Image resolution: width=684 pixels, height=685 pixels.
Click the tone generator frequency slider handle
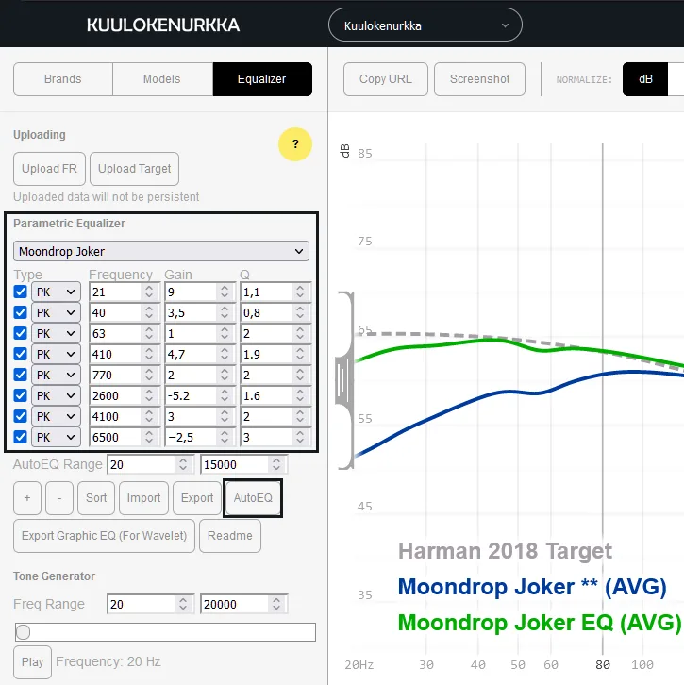(x=24, y=632)
